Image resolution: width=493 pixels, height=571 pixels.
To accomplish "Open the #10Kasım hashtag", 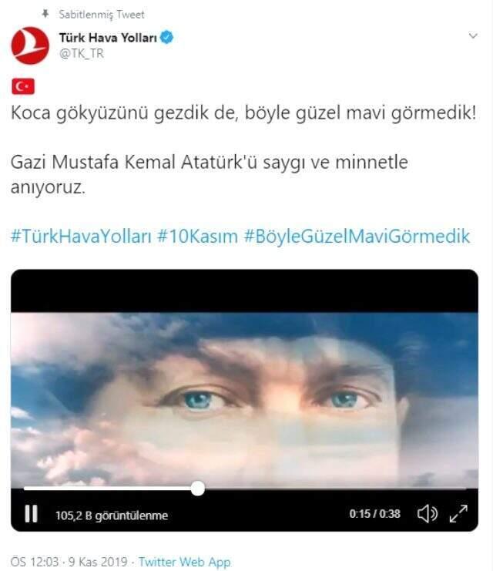I will point(197,237).
